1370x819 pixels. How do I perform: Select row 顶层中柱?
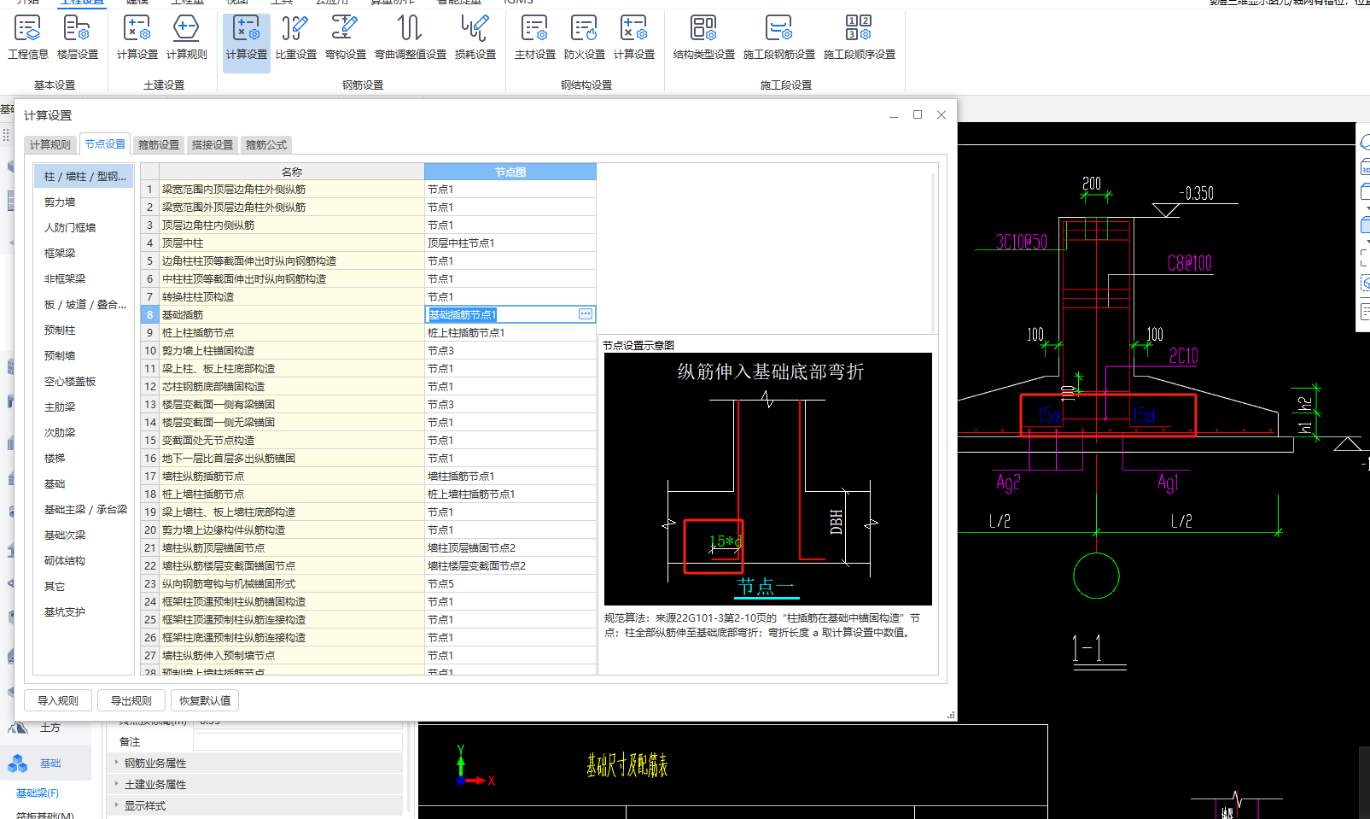pos(368,243)
